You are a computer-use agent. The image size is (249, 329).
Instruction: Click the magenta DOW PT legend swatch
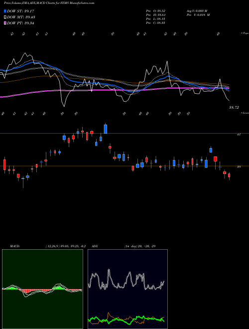pos(5,23)
